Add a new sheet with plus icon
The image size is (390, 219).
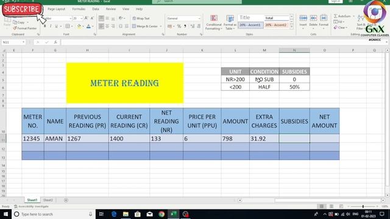pos(66,200)
